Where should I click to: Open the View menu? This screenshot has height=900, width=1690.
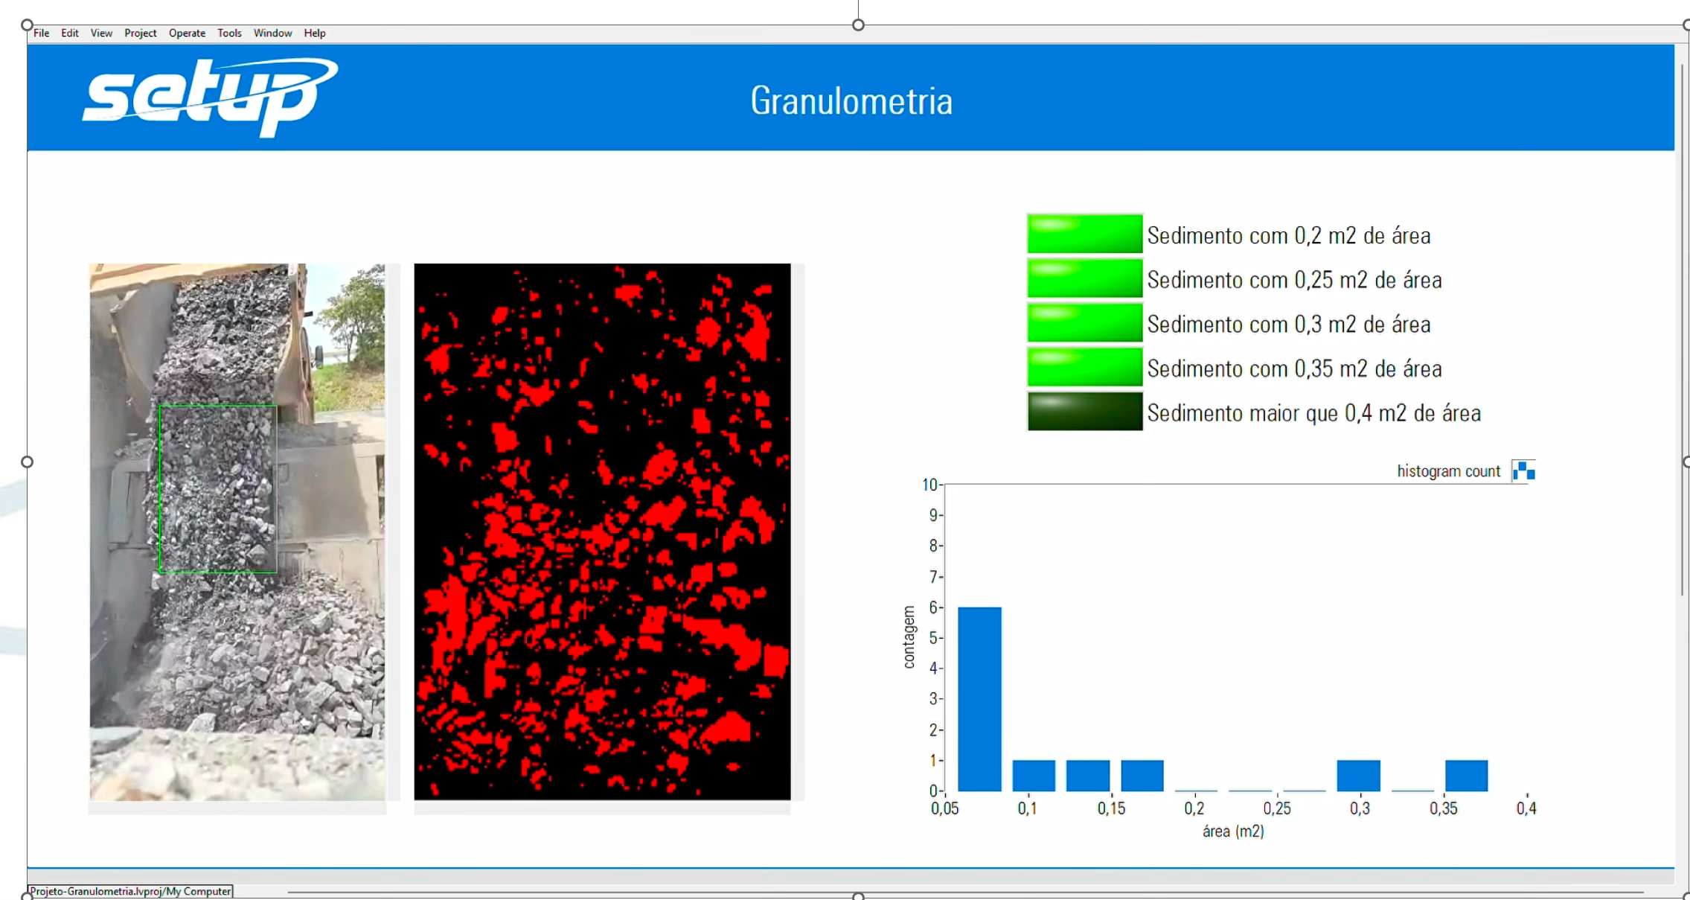coord(101,33)
